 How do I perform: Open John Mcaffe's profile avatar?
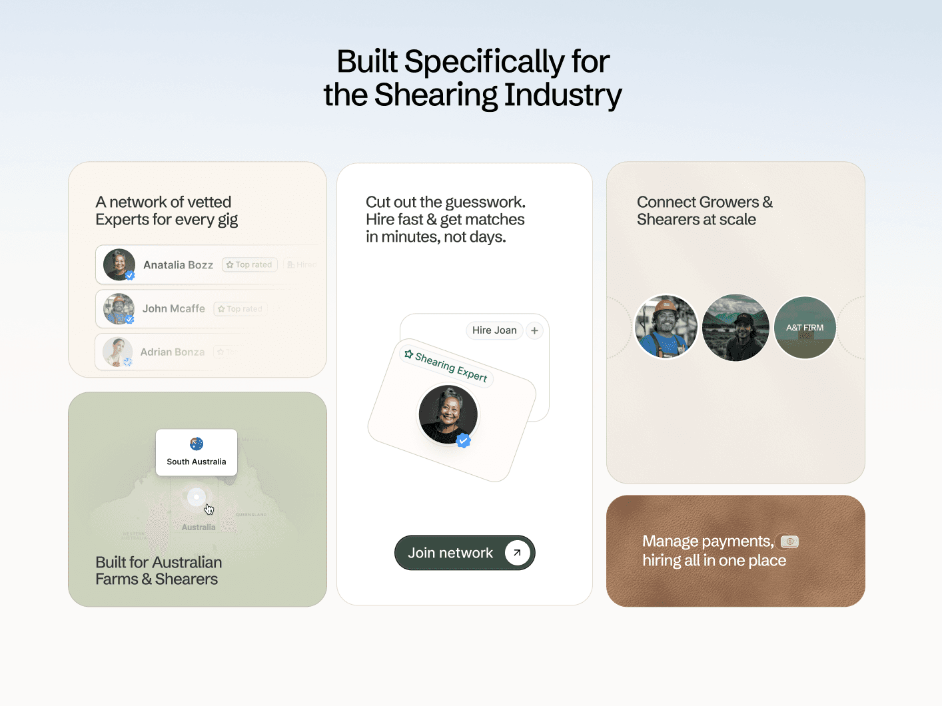tap(119, 309)
